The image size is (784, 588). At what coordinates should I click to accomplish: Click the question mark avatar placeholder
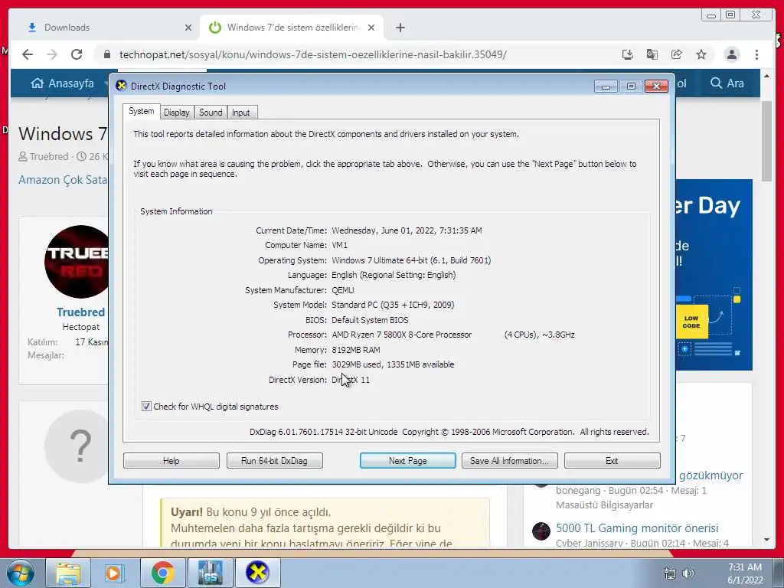tap(77, 446)
